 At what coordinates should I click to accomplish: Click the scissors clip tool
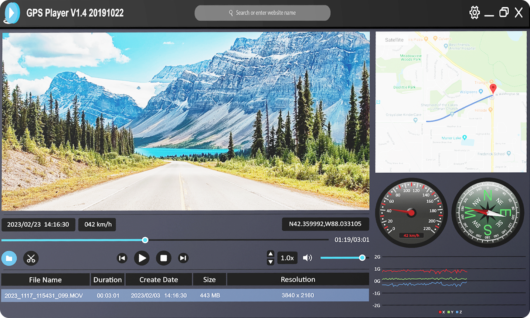[31, 258]
